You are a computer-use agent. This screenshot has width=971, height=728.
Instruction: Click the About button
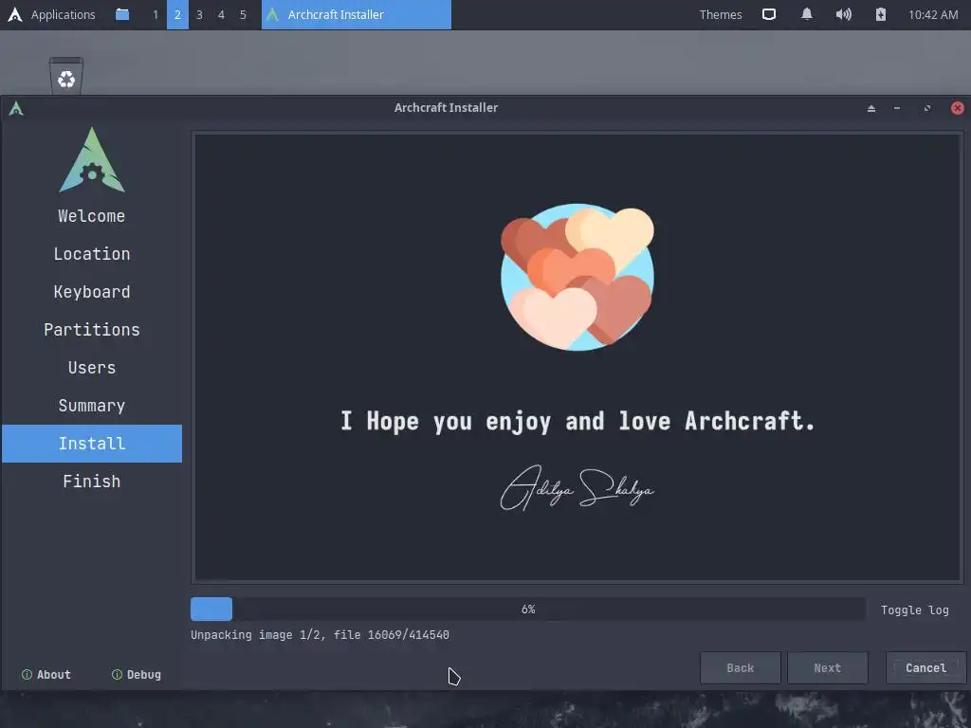coord(46,675)
